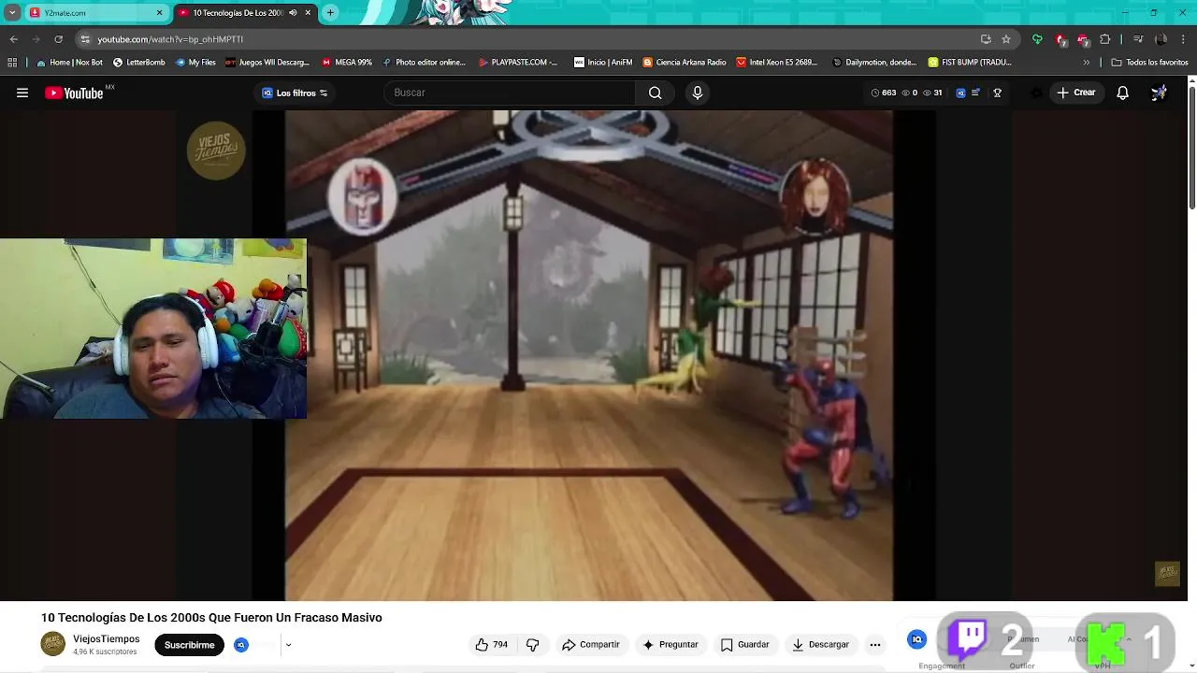
Task: Close the Y2mate.com tab
Action: click(x=159, y=13)
